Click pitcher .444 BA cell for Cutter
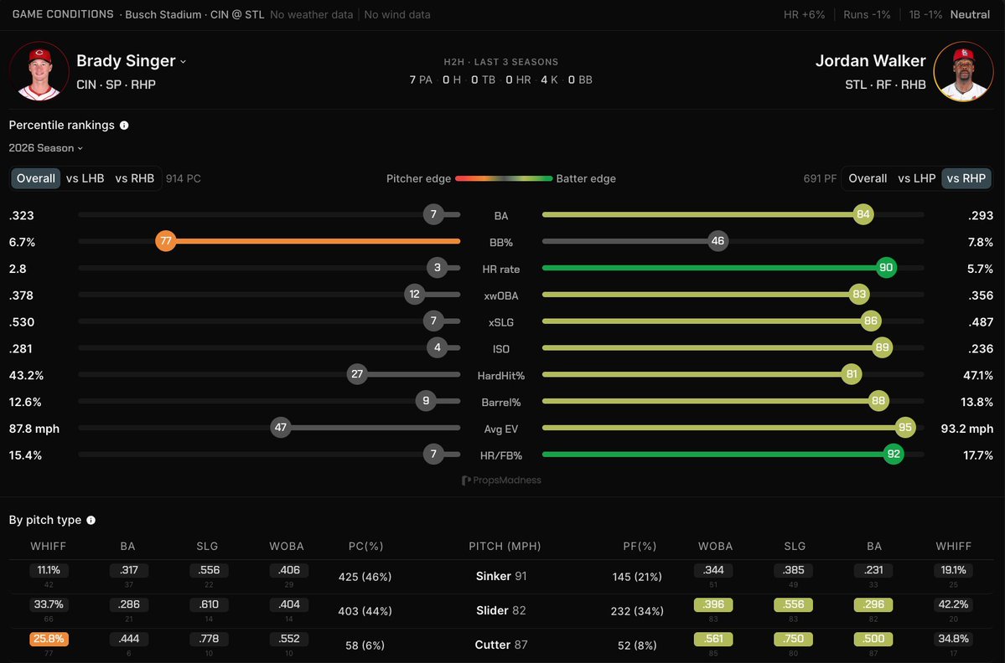 click(129, 639)
